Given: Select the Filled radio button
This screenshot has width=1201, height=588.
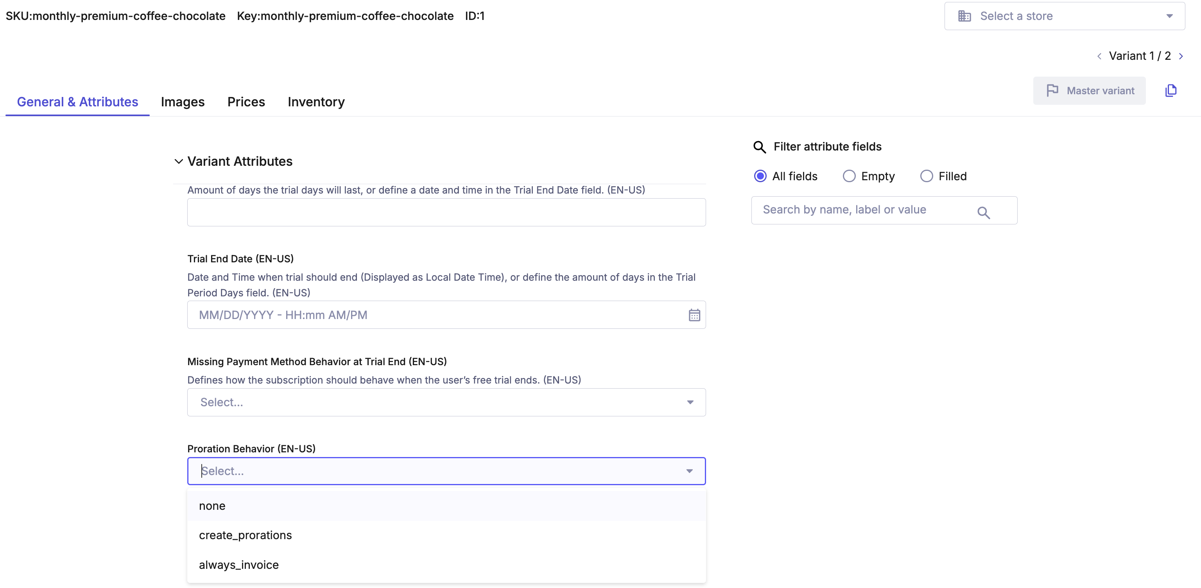Looking at the screenshot, I should pyautogui.click(x=927, y=176).
